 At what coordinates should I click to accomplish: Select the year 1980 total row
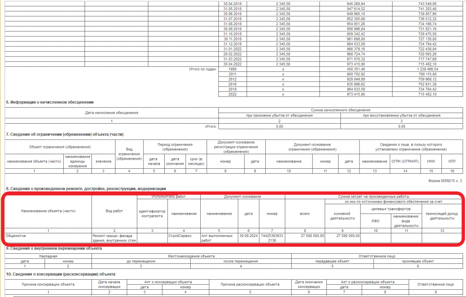coord(233,69)
